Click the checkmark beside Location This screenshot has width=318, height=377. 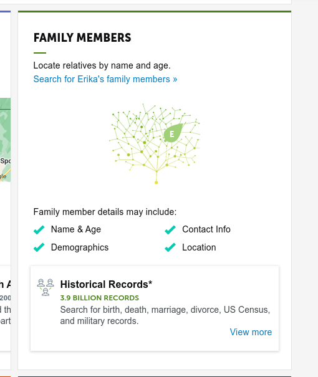(x=170, y=247)
